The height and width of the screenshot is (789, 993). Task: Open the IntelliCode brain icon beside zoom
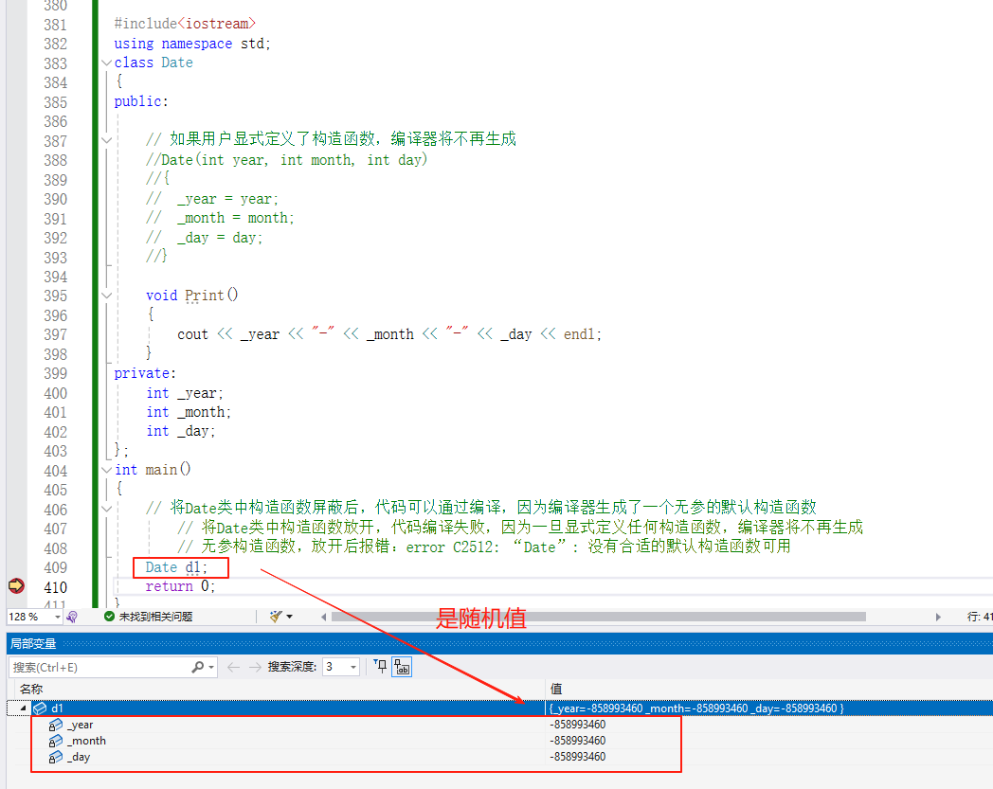(72, 616)
